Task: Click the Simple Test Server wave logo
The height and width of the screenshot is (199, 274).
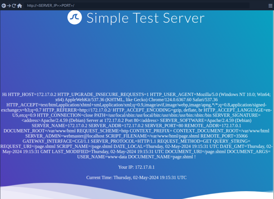Action: tap(75, 18)
